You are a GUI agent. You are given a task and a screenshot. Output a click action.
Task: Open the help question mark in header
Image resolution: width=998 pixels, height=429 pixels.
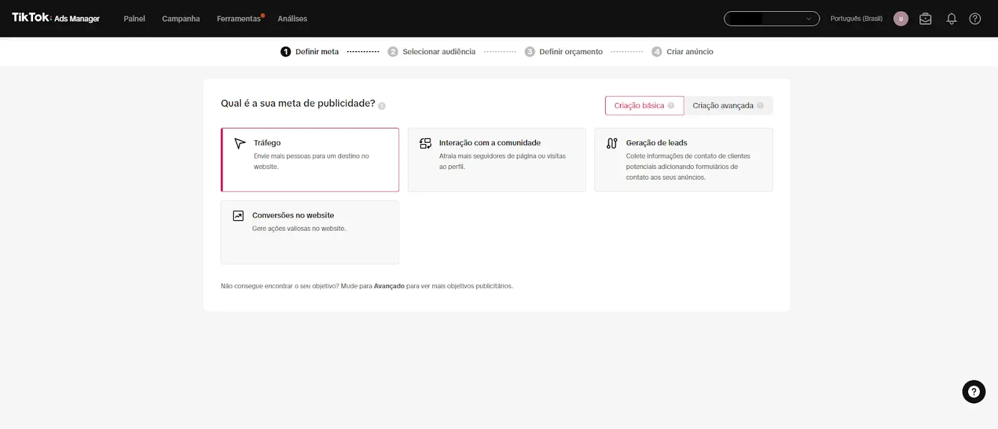[x=975, y=19]
